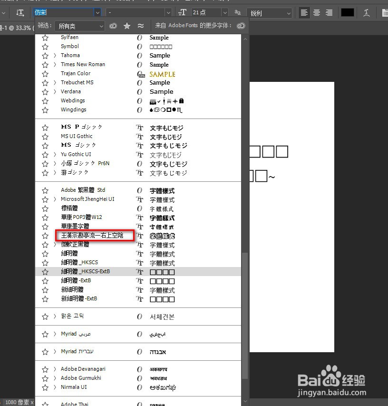Expand Tahoma font family
Viewport: 388px width, 406px height.
point(55,55)
